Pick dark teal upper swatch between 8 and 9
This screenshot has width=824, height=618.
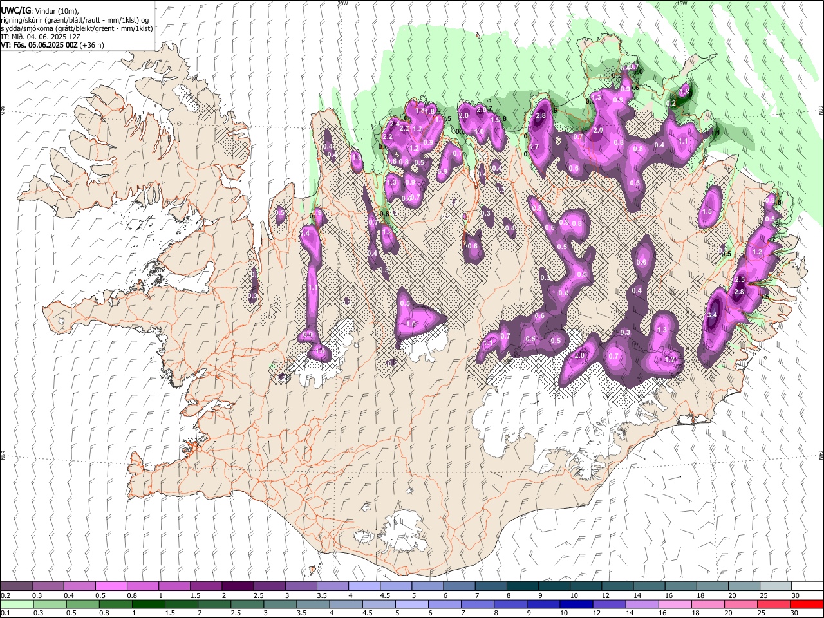[x=523, y=586]
